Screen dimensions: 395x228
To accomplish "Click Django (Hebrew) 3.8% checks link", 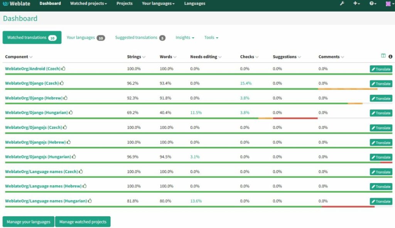I will point(245,98).
